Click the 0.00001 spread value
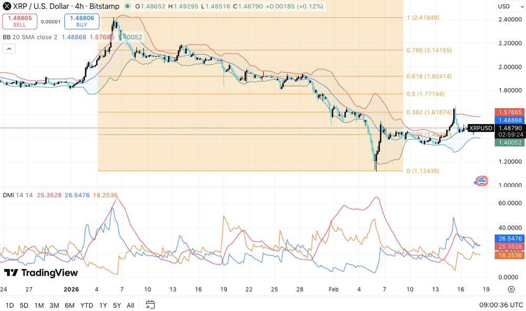The height and width of the screenshot is (311, 526). click(50, 22)
